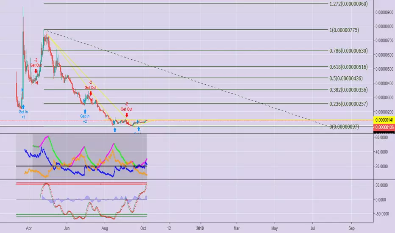Click the Aug label on the time axis
The height and width of the screenshot is (233, 395).
click(x=105, y=228)
